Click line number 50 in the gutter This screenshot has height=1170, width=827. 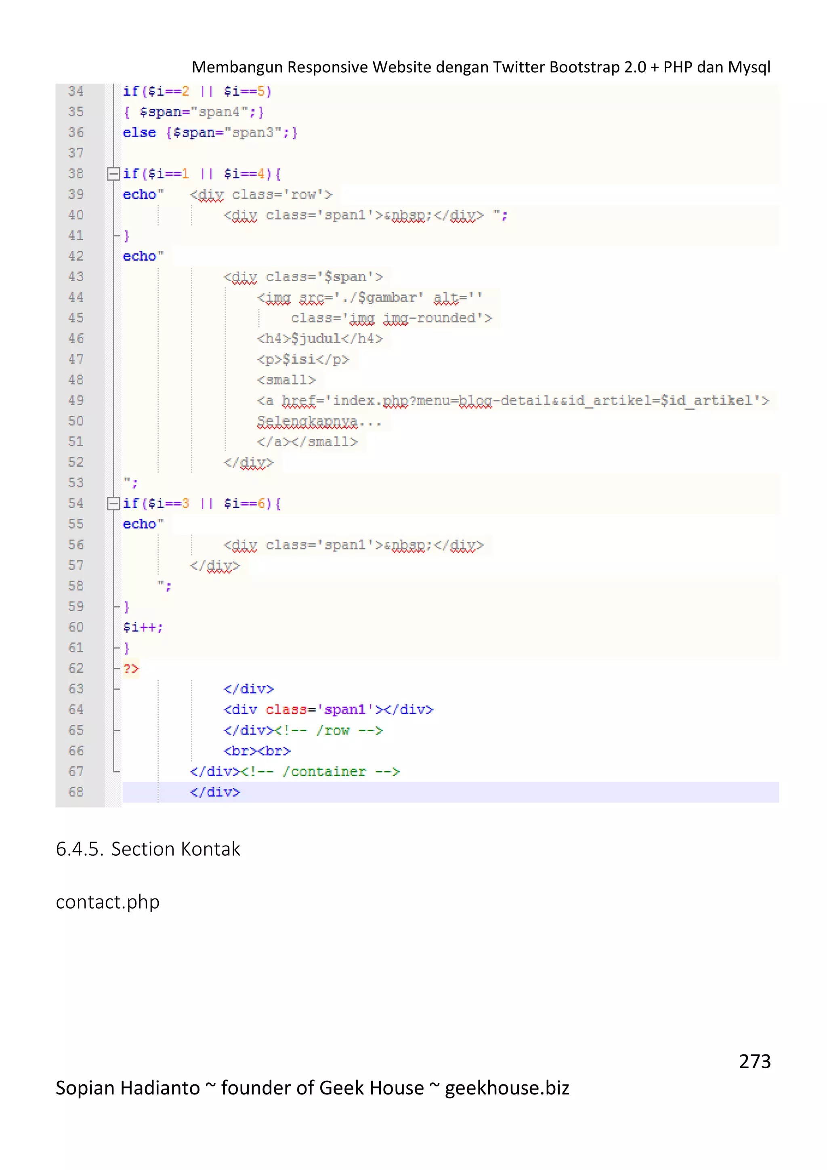pos(76,421)
